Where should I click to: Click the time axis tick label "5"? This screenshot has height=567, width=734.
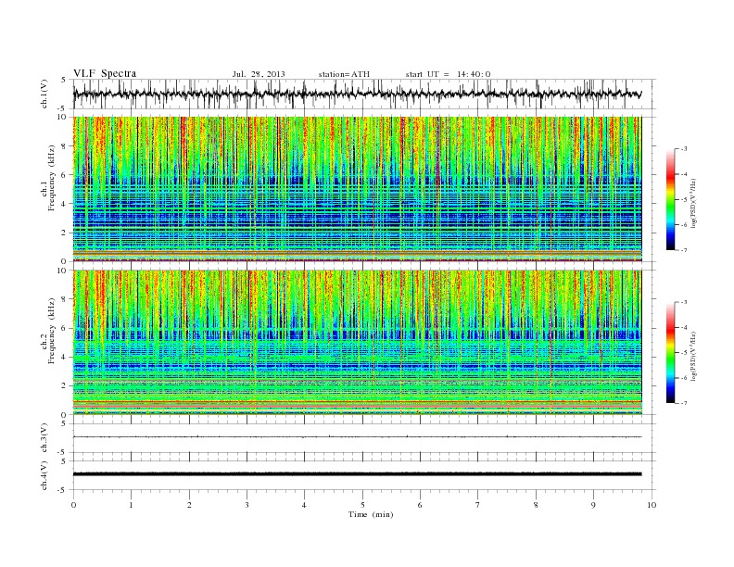(x=362, y=505)
